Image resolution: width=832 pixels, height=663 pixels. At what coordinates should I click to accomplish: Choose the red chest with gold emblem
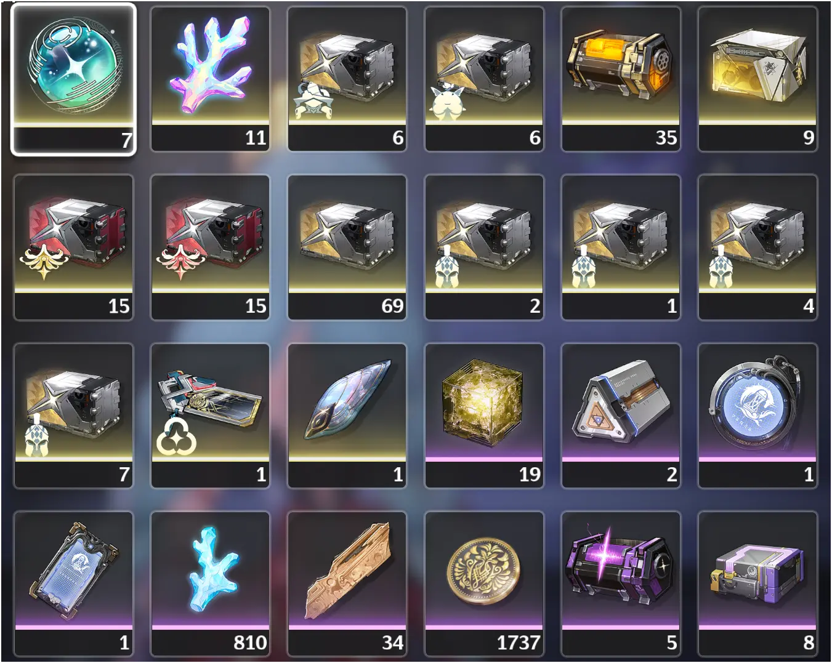click(x=74, y=247)
